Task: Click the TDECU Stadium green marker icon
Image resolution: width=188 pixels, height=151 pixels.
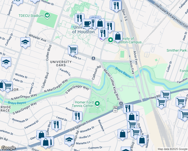Action: pos(47,16)
